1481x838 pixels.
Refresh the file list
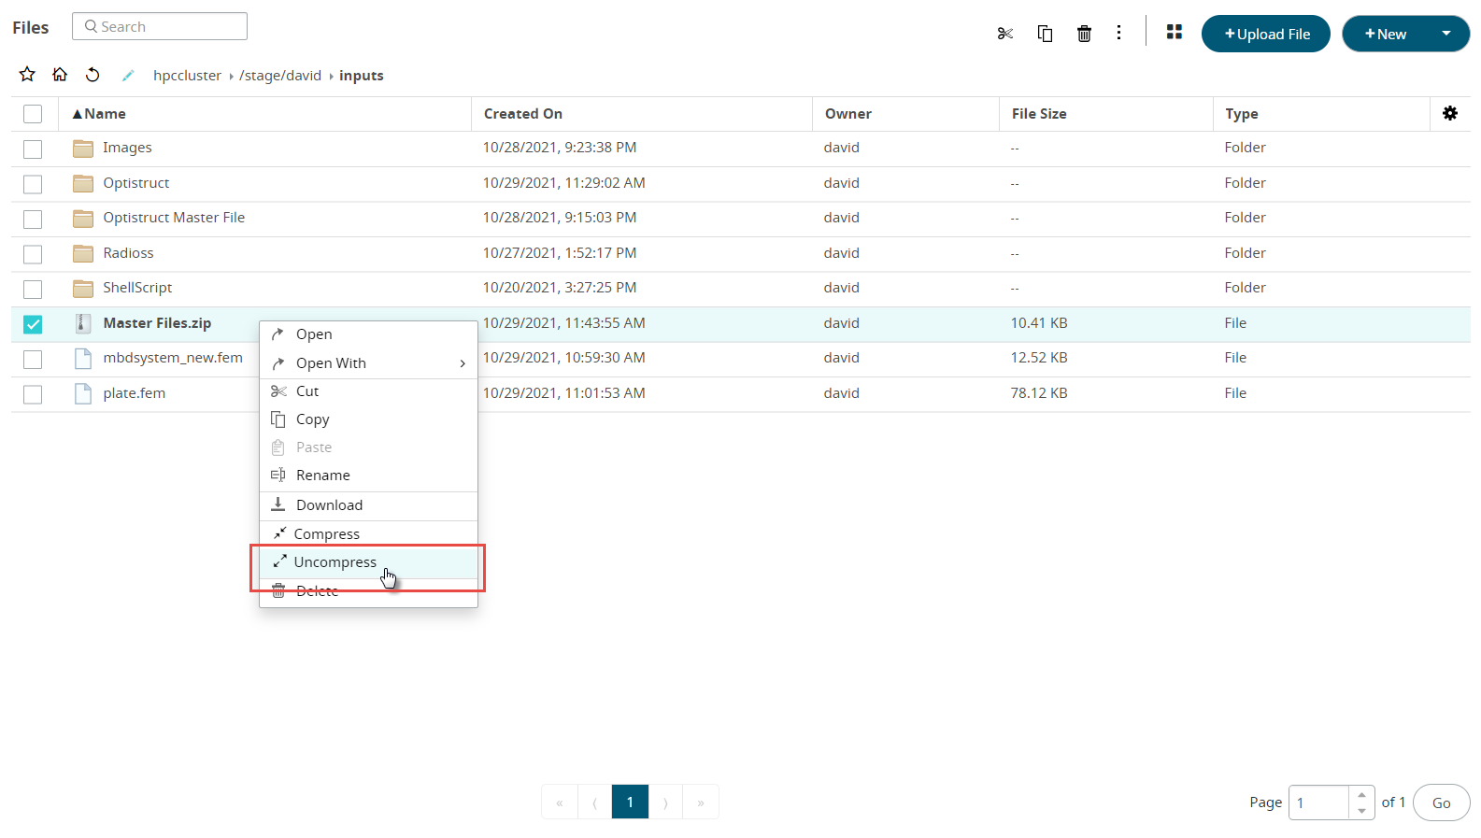point(93,75)
